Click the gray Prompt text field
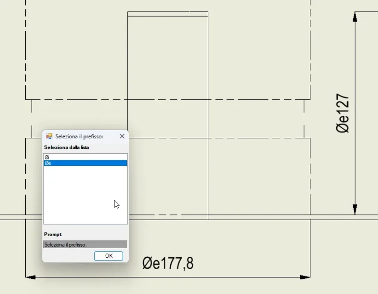Viewport: 378px width, 294px height. pos(85,244)
